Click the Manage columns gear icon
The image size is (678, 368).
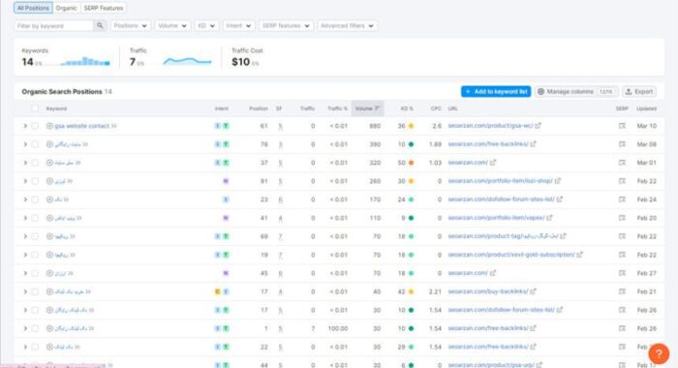(x=540, y=92)
